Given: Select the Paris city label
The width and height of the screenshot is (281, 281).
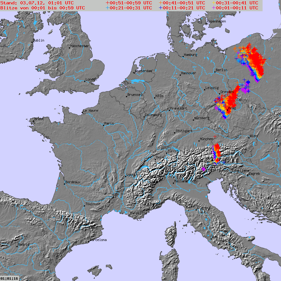Looking at the screenshot, I should (x=109, y=123).
